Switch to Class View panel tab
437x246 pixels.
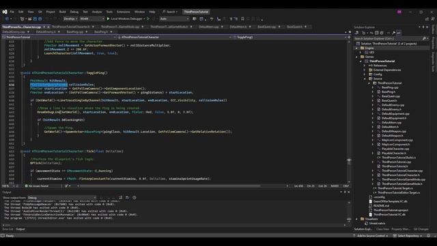coord(382,229)
